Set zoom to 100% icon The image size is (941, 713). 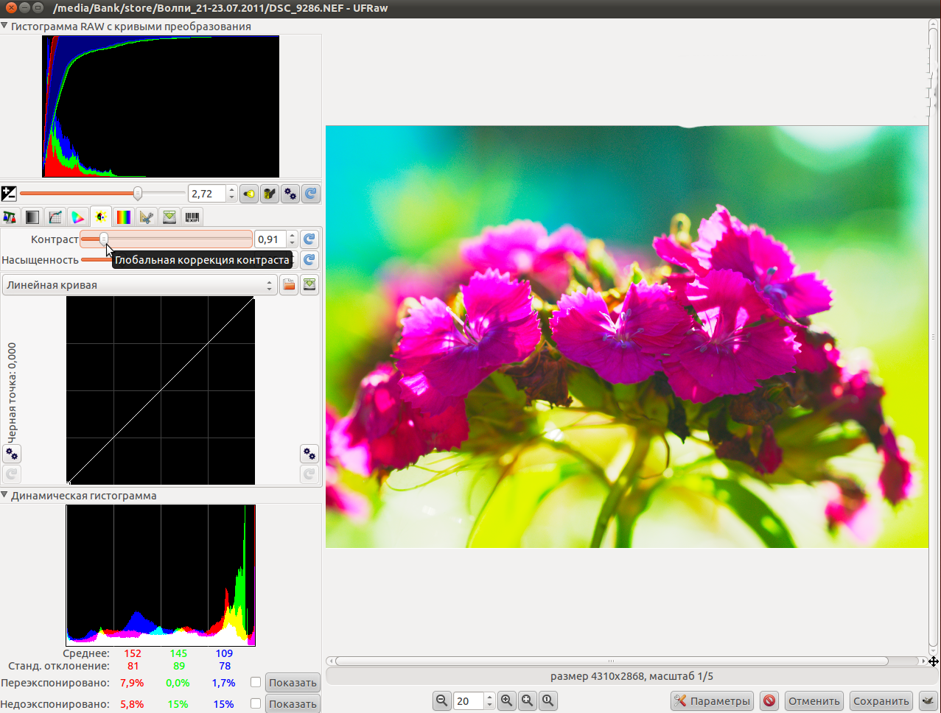[x=548, y=700]
